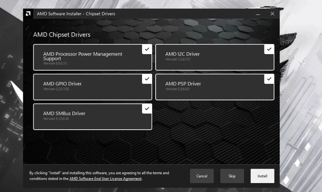
Task: Open the AMD Software End User License Agreement
Action: (105, 179)
